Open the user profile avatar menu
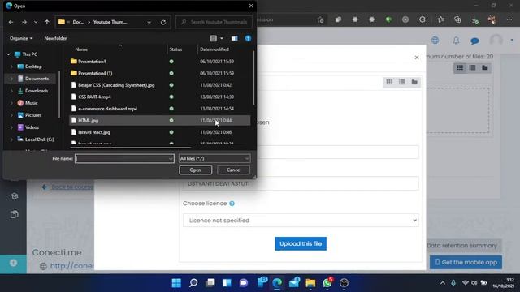Image resolution: width=520 pixels, height=292 pixels. pos(496,41)
